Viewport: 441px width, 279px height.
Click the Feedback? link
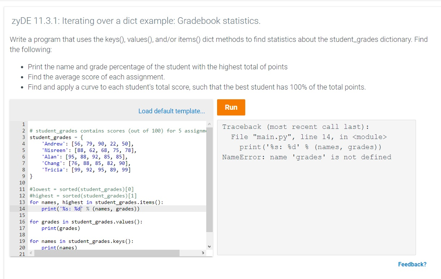412,264
